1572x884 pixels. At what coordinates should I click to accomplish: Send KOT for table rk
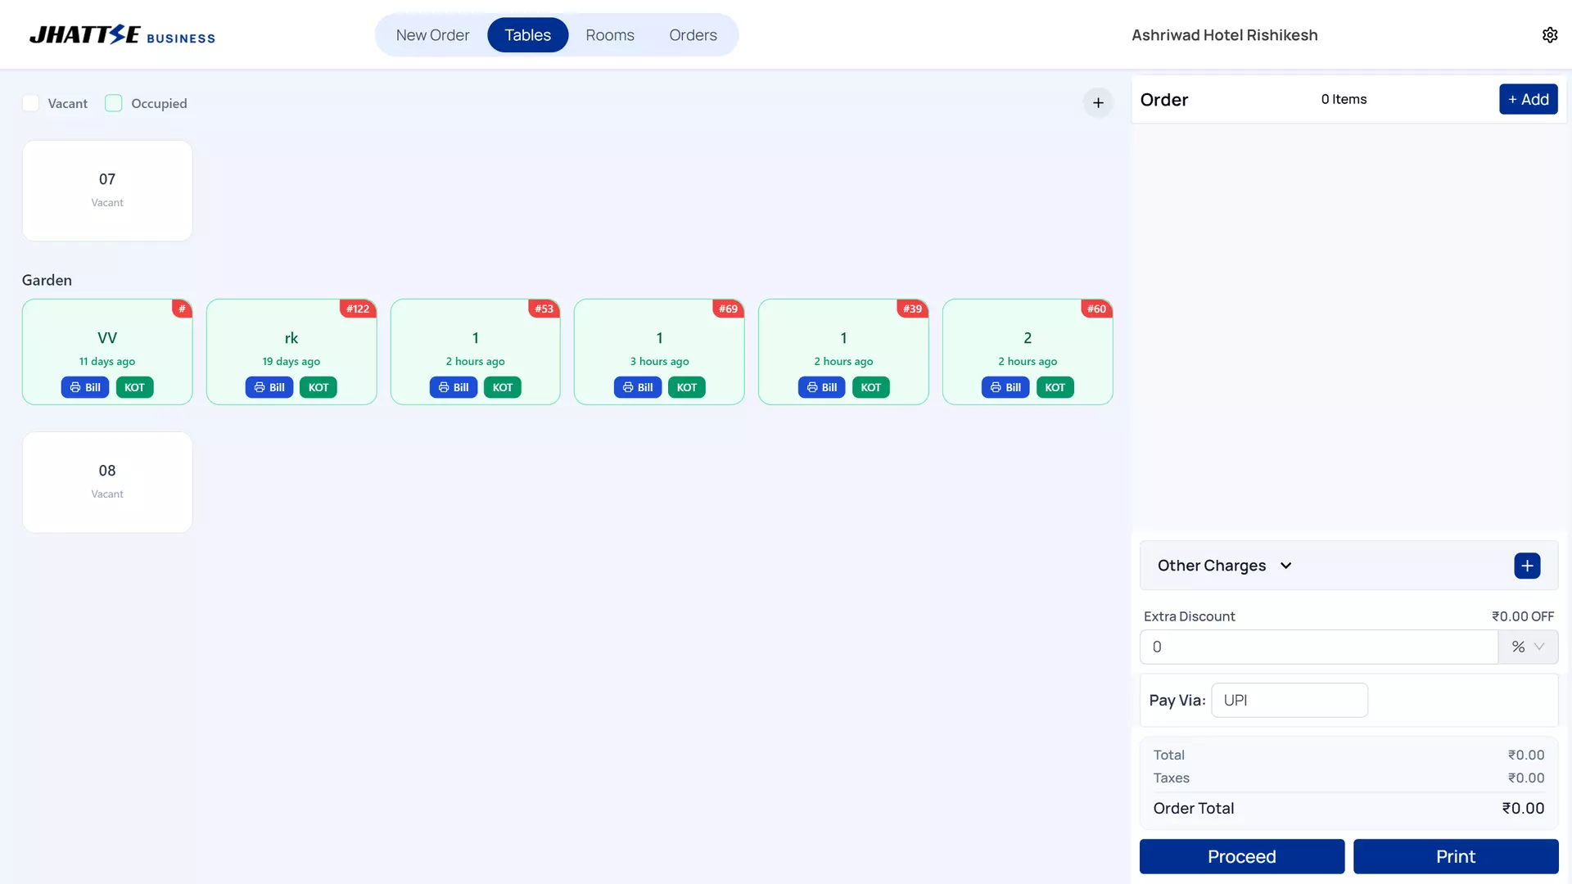[x=318, y=387]
